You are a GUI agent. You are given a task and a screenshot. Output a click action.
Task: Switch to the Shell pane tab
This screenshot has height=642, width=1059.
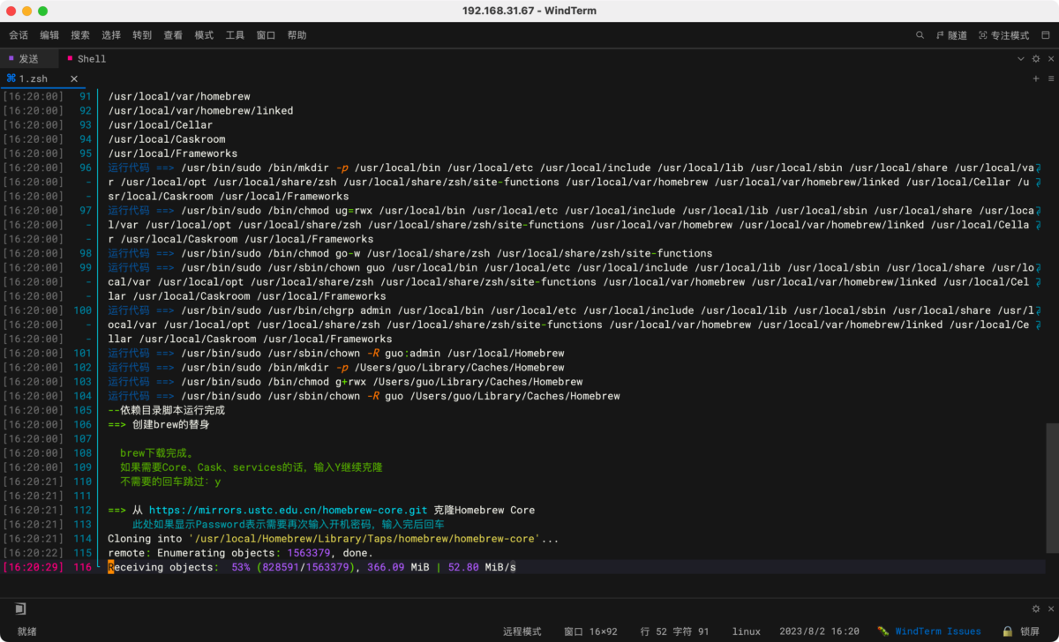click(86, 59)
